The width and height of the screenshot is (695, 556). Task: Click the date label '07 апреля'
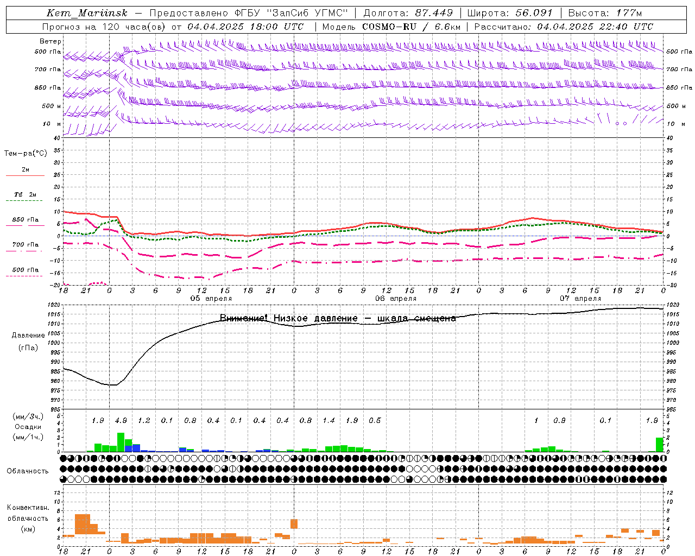[580, 299]
